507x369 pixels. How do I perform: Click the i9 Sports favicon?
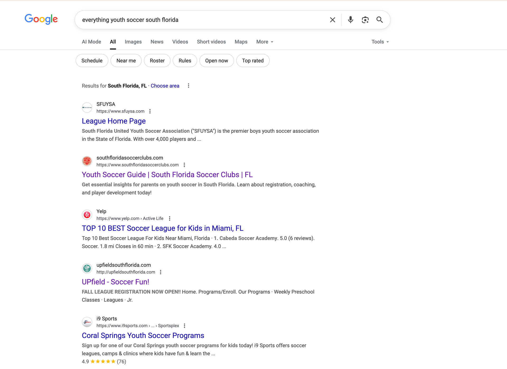point(87,322)
